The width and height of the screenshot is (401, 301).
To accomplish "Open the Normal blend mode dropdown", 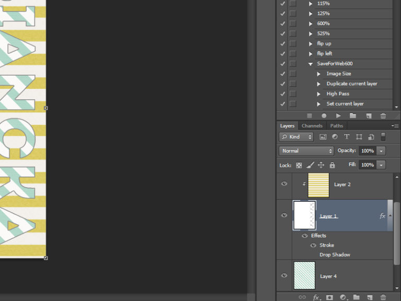I will tap(306, 150).
